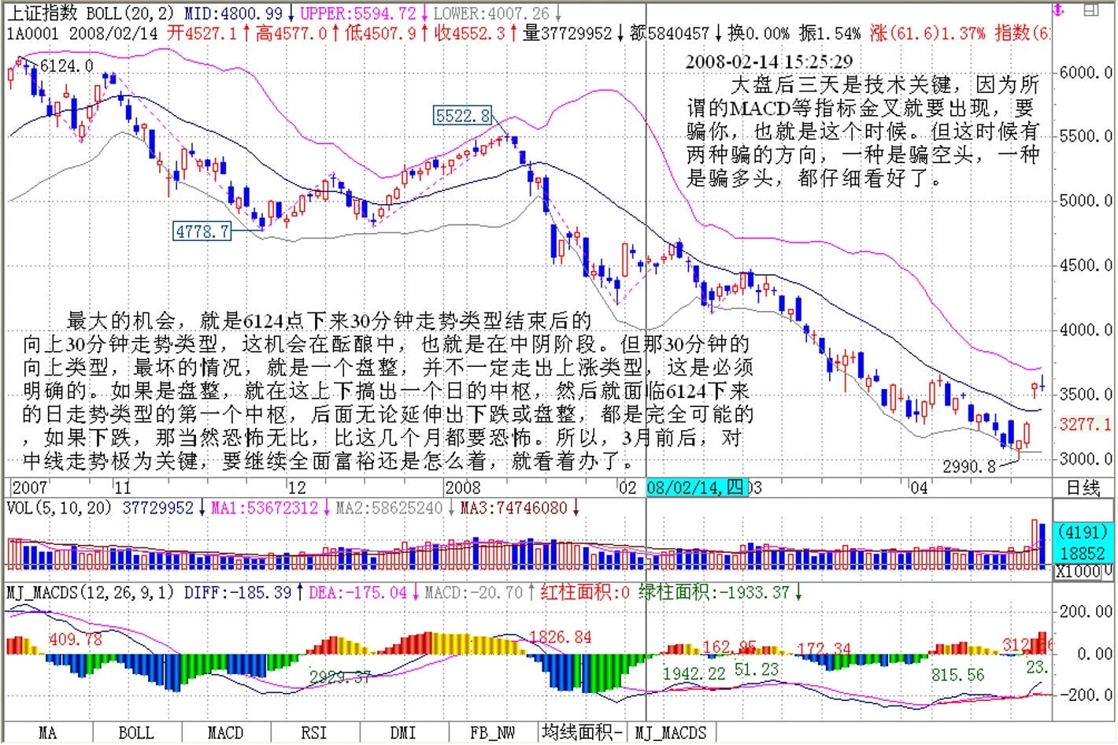Click the 5522.8 boxed price label
This screenshot has width=1118, height=745.
click(463, 117)
